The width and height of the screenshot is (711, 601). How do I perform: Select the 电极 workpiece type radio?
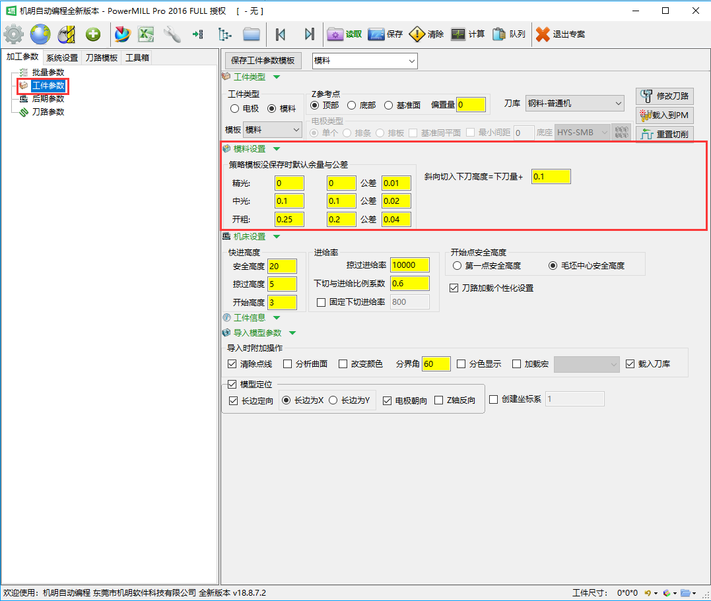(x=234, y=108)
